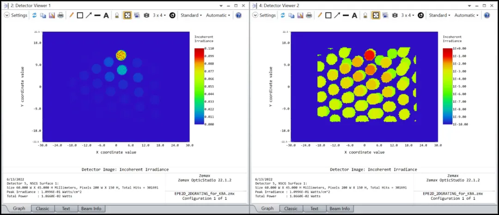Select the text 'A' tool in Detector Viewer 2
The width and height of the screenshot is (499, 215).
(354, 15)
